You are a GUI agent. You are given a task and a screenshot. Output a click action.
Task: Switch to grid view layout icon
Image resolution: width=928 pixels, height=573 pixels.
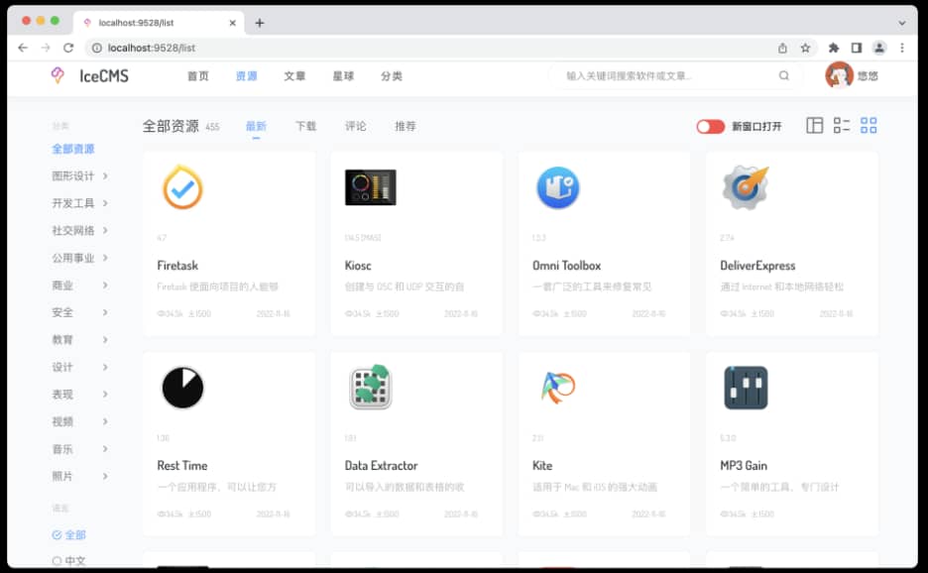[x=869, y=126]
